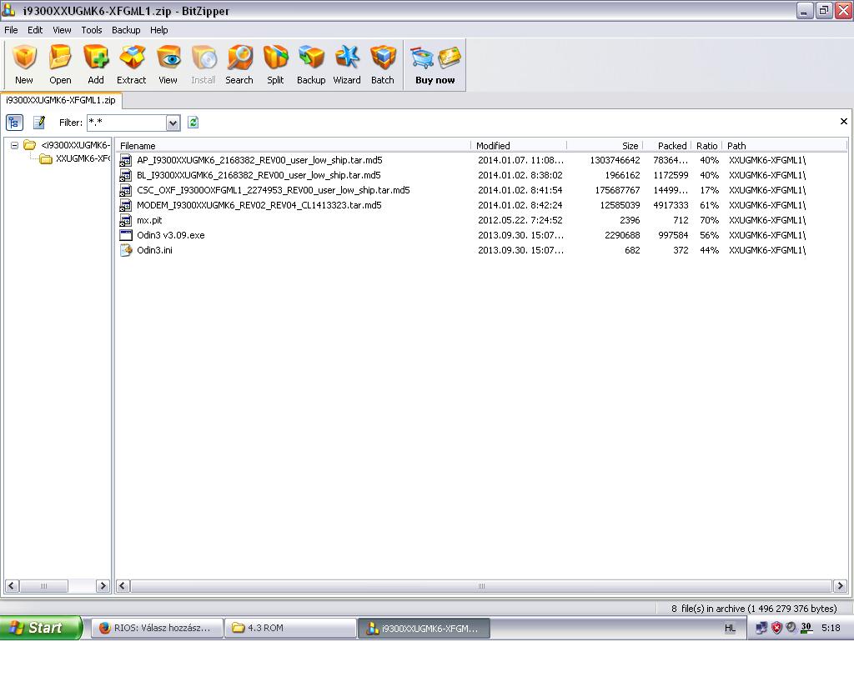This screenshot has height=677, width=854.
Task: Click the AP_I9300XXUGMK6 file icon
Action: tap(126, 161)
